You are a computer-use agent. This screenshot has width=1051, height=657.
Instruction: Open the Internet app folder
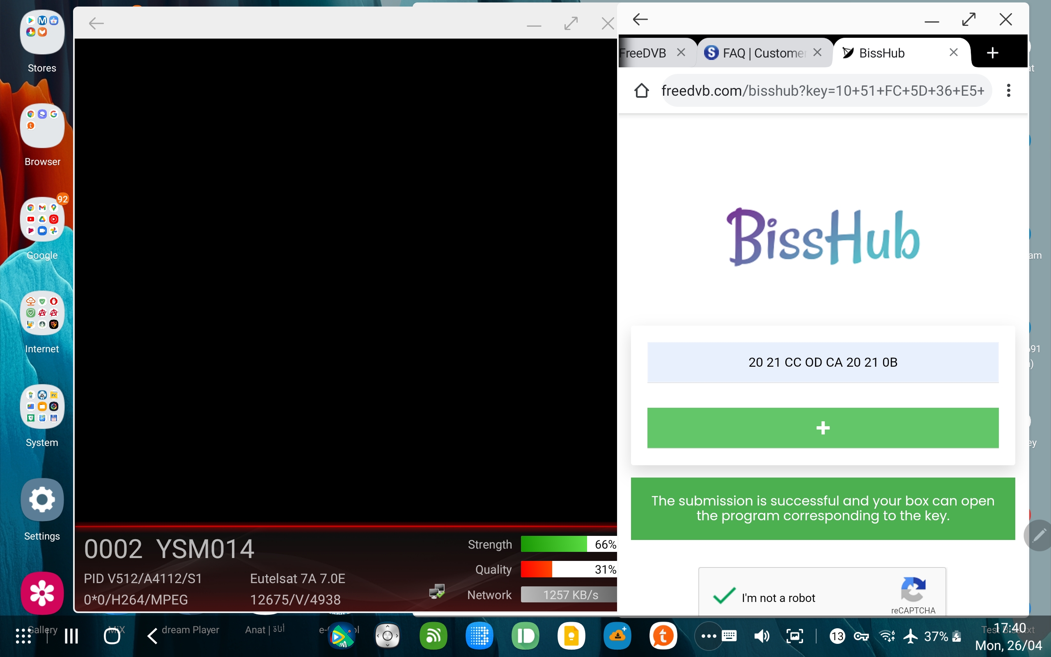coord(42,313)
